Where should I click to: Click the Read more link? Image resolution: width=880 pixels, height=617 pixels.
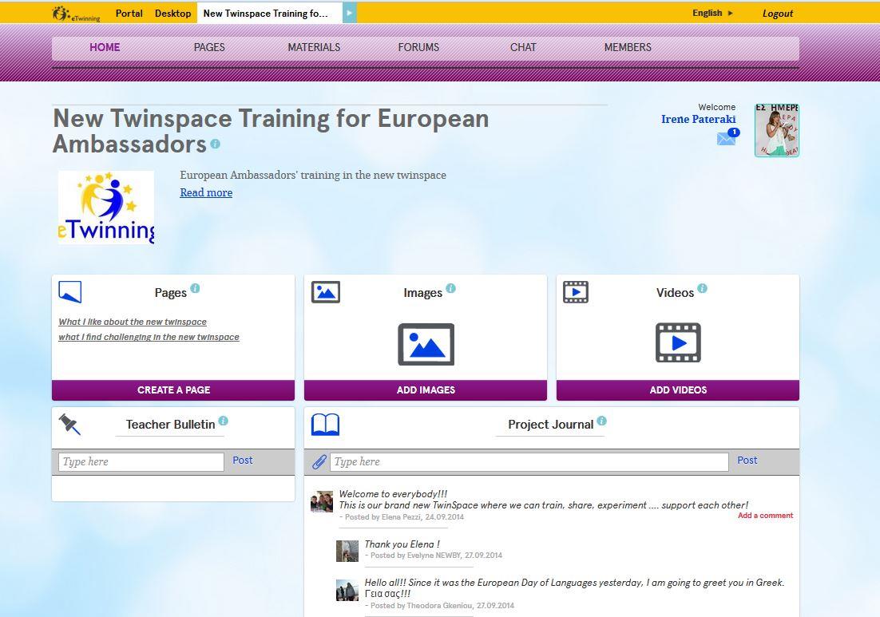pyautogui.click(x=206, y=192)
